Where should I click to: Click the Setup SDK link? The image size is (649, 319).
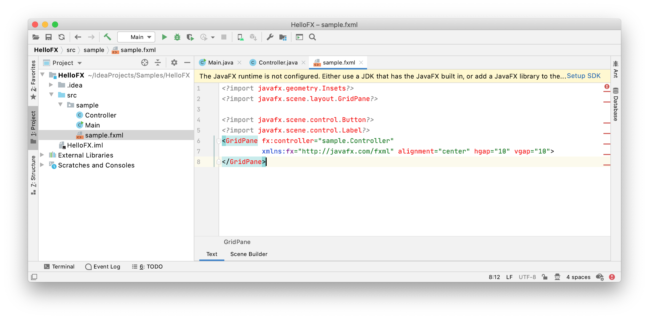[x=583, y=76]
